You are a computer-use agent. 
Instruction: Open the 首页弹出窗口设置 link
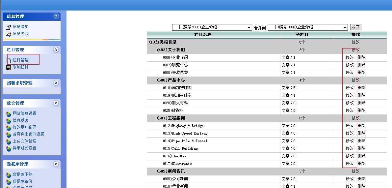point(29,134)
